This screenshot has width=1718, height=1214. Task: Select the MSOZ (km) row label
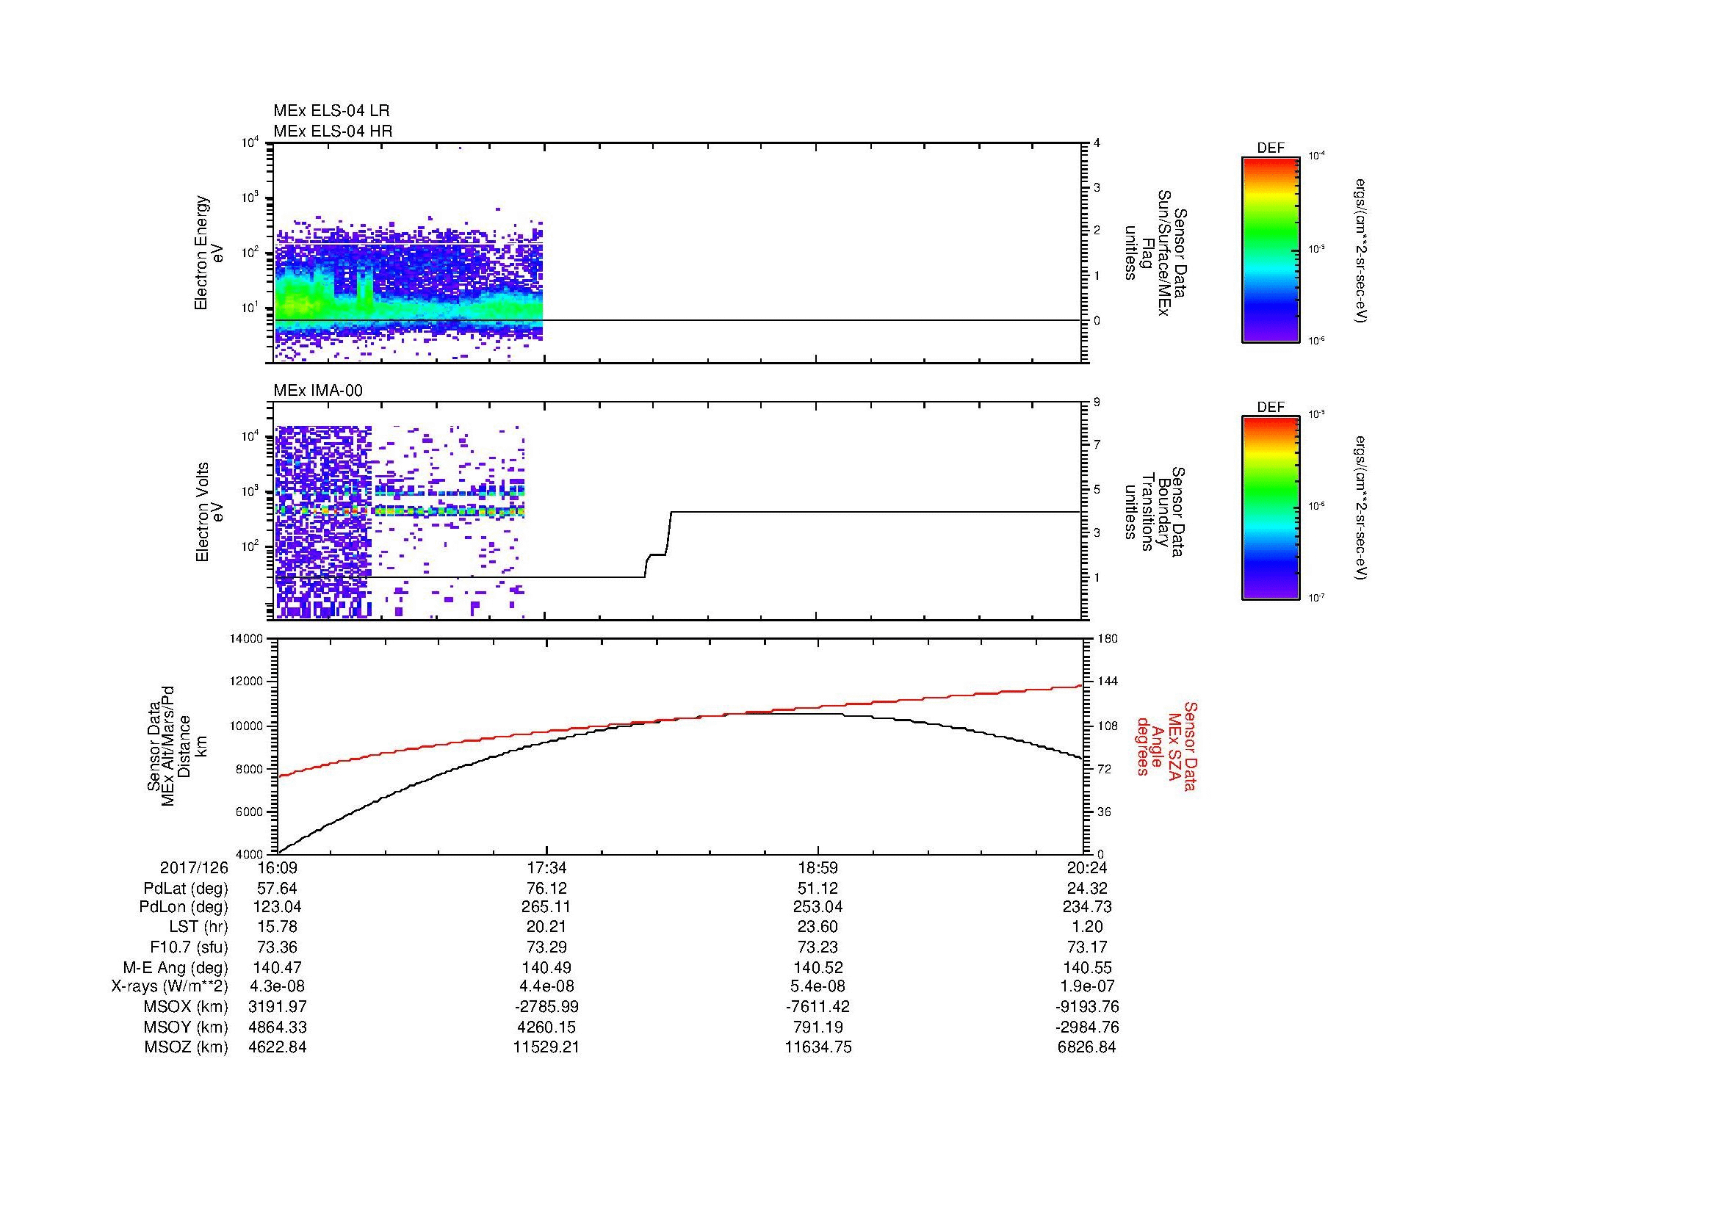pos(186,1047)
